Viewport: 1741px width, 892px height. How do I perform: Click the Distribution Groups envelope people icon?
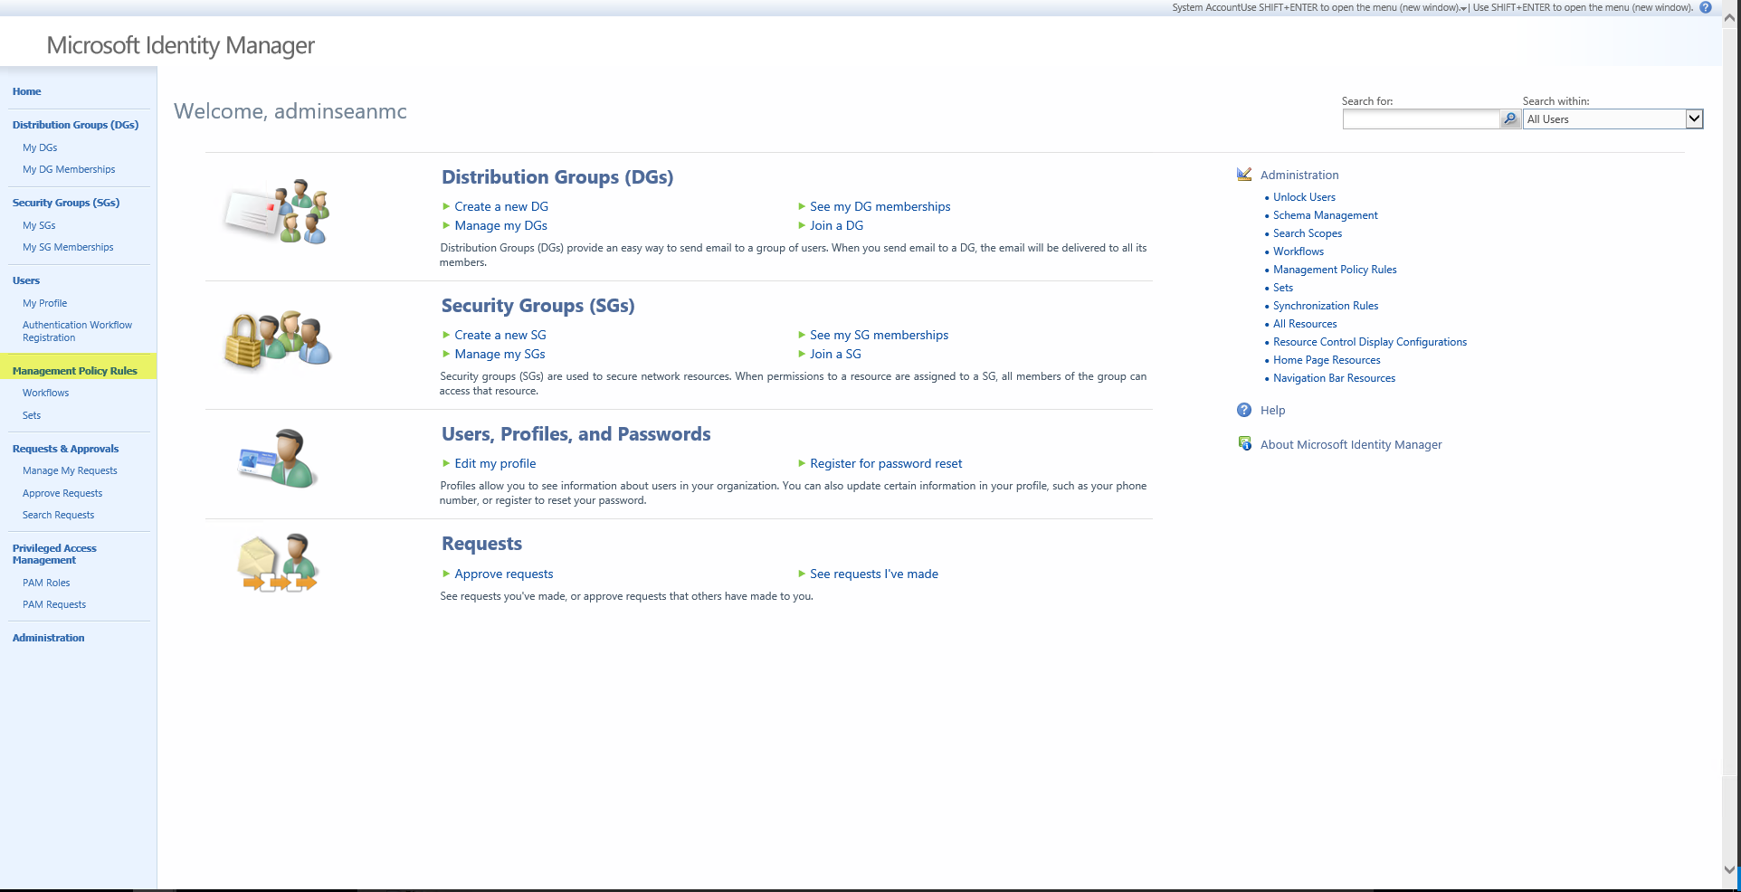coord(277,212)
